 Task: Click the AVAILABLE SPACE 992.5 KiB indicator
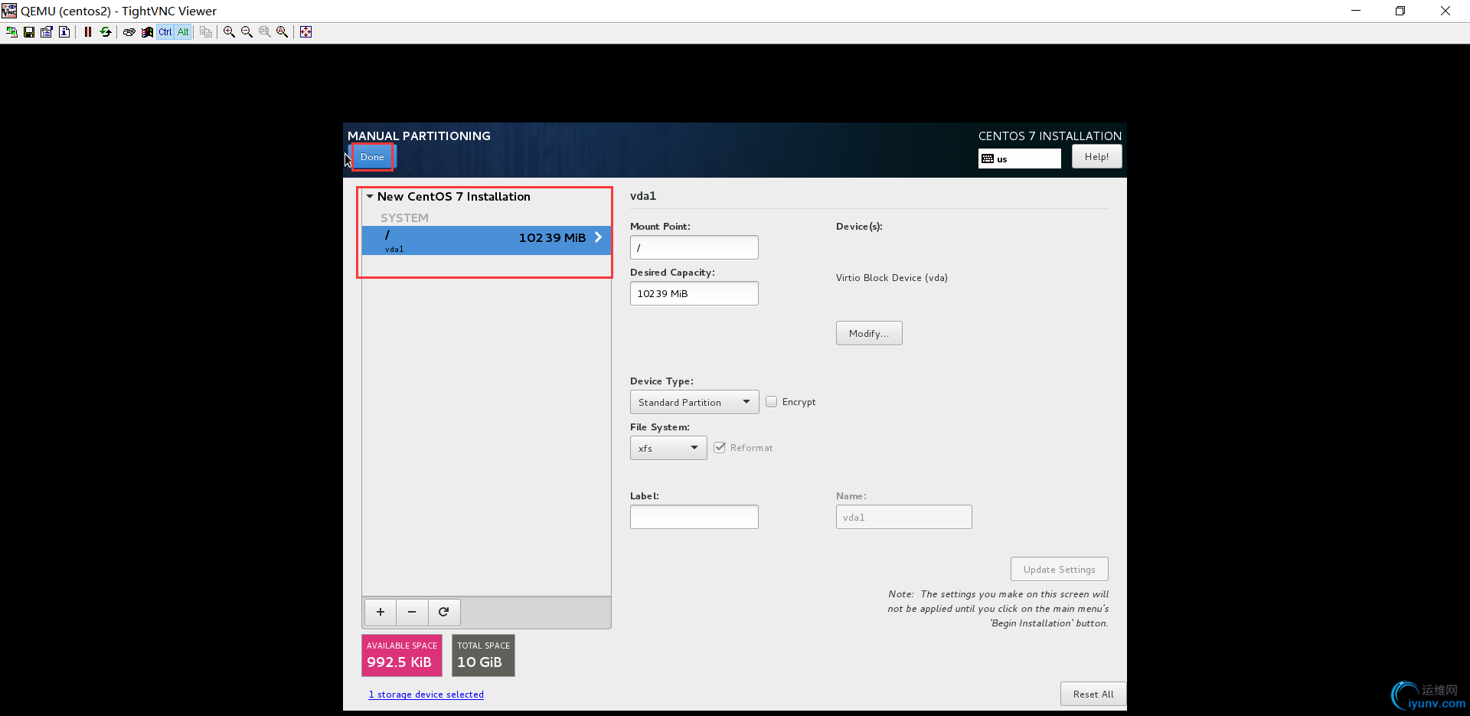(402, 656)
